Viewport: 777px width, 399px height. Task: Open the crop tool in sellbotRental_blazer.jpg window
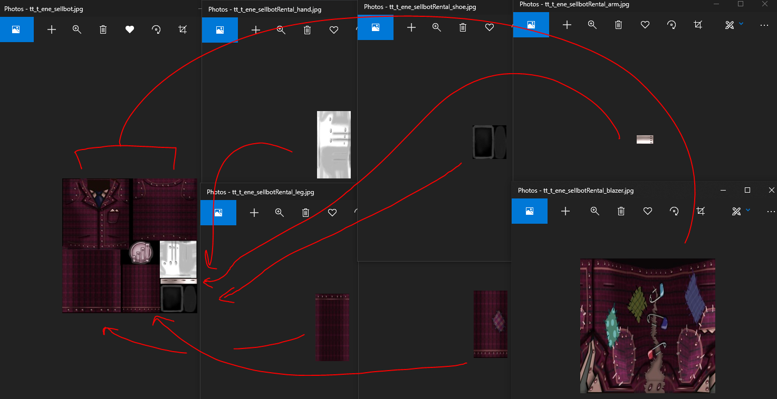[x=701, y=211]
